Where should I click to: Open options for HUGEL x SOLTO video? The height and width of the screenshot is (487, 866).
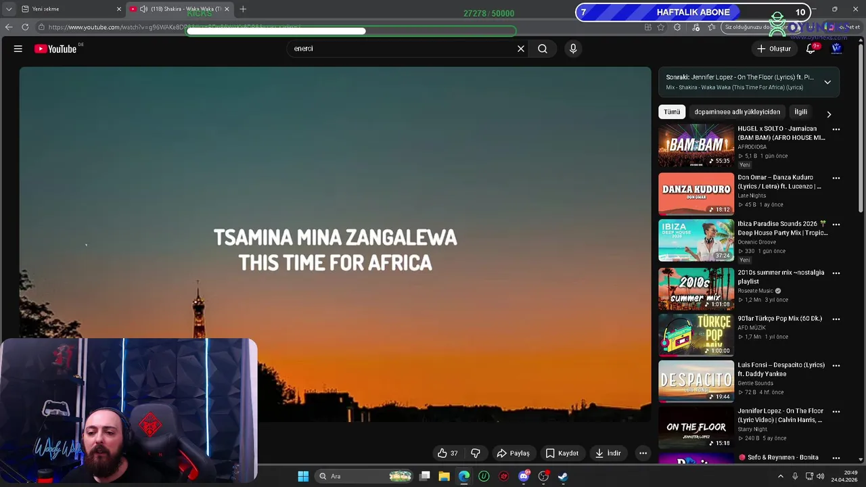836,129
